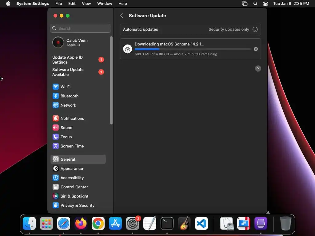Open Wi-Fi settings in sidebar
315x236 pixels.
pyautogui.click(x=78, y=87)
